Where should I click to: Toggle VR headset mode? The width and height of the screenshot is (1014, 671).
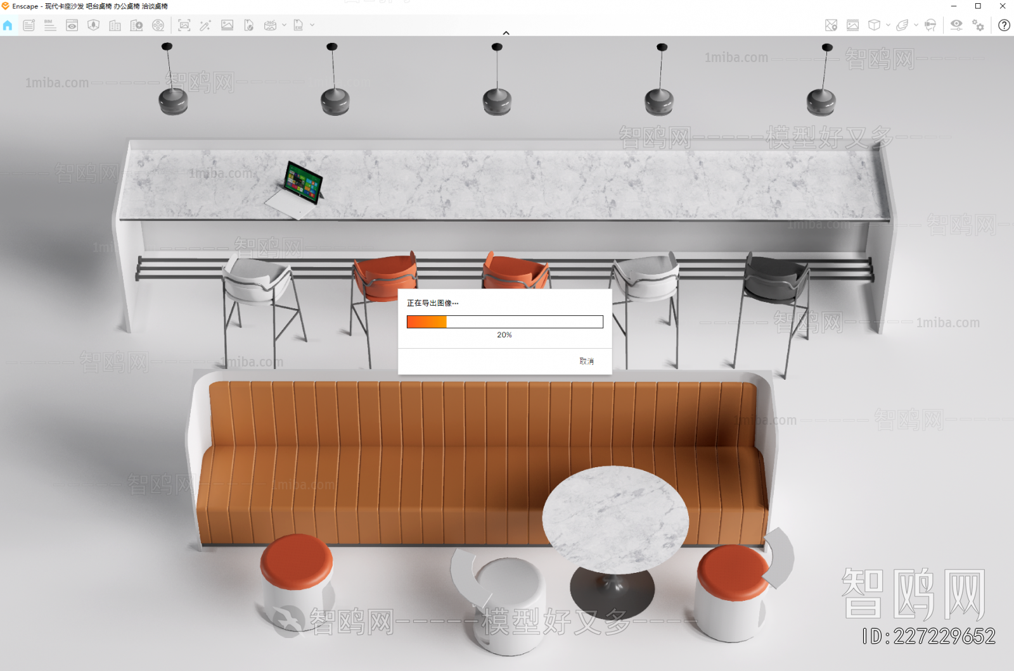click(x=930, y=25)
